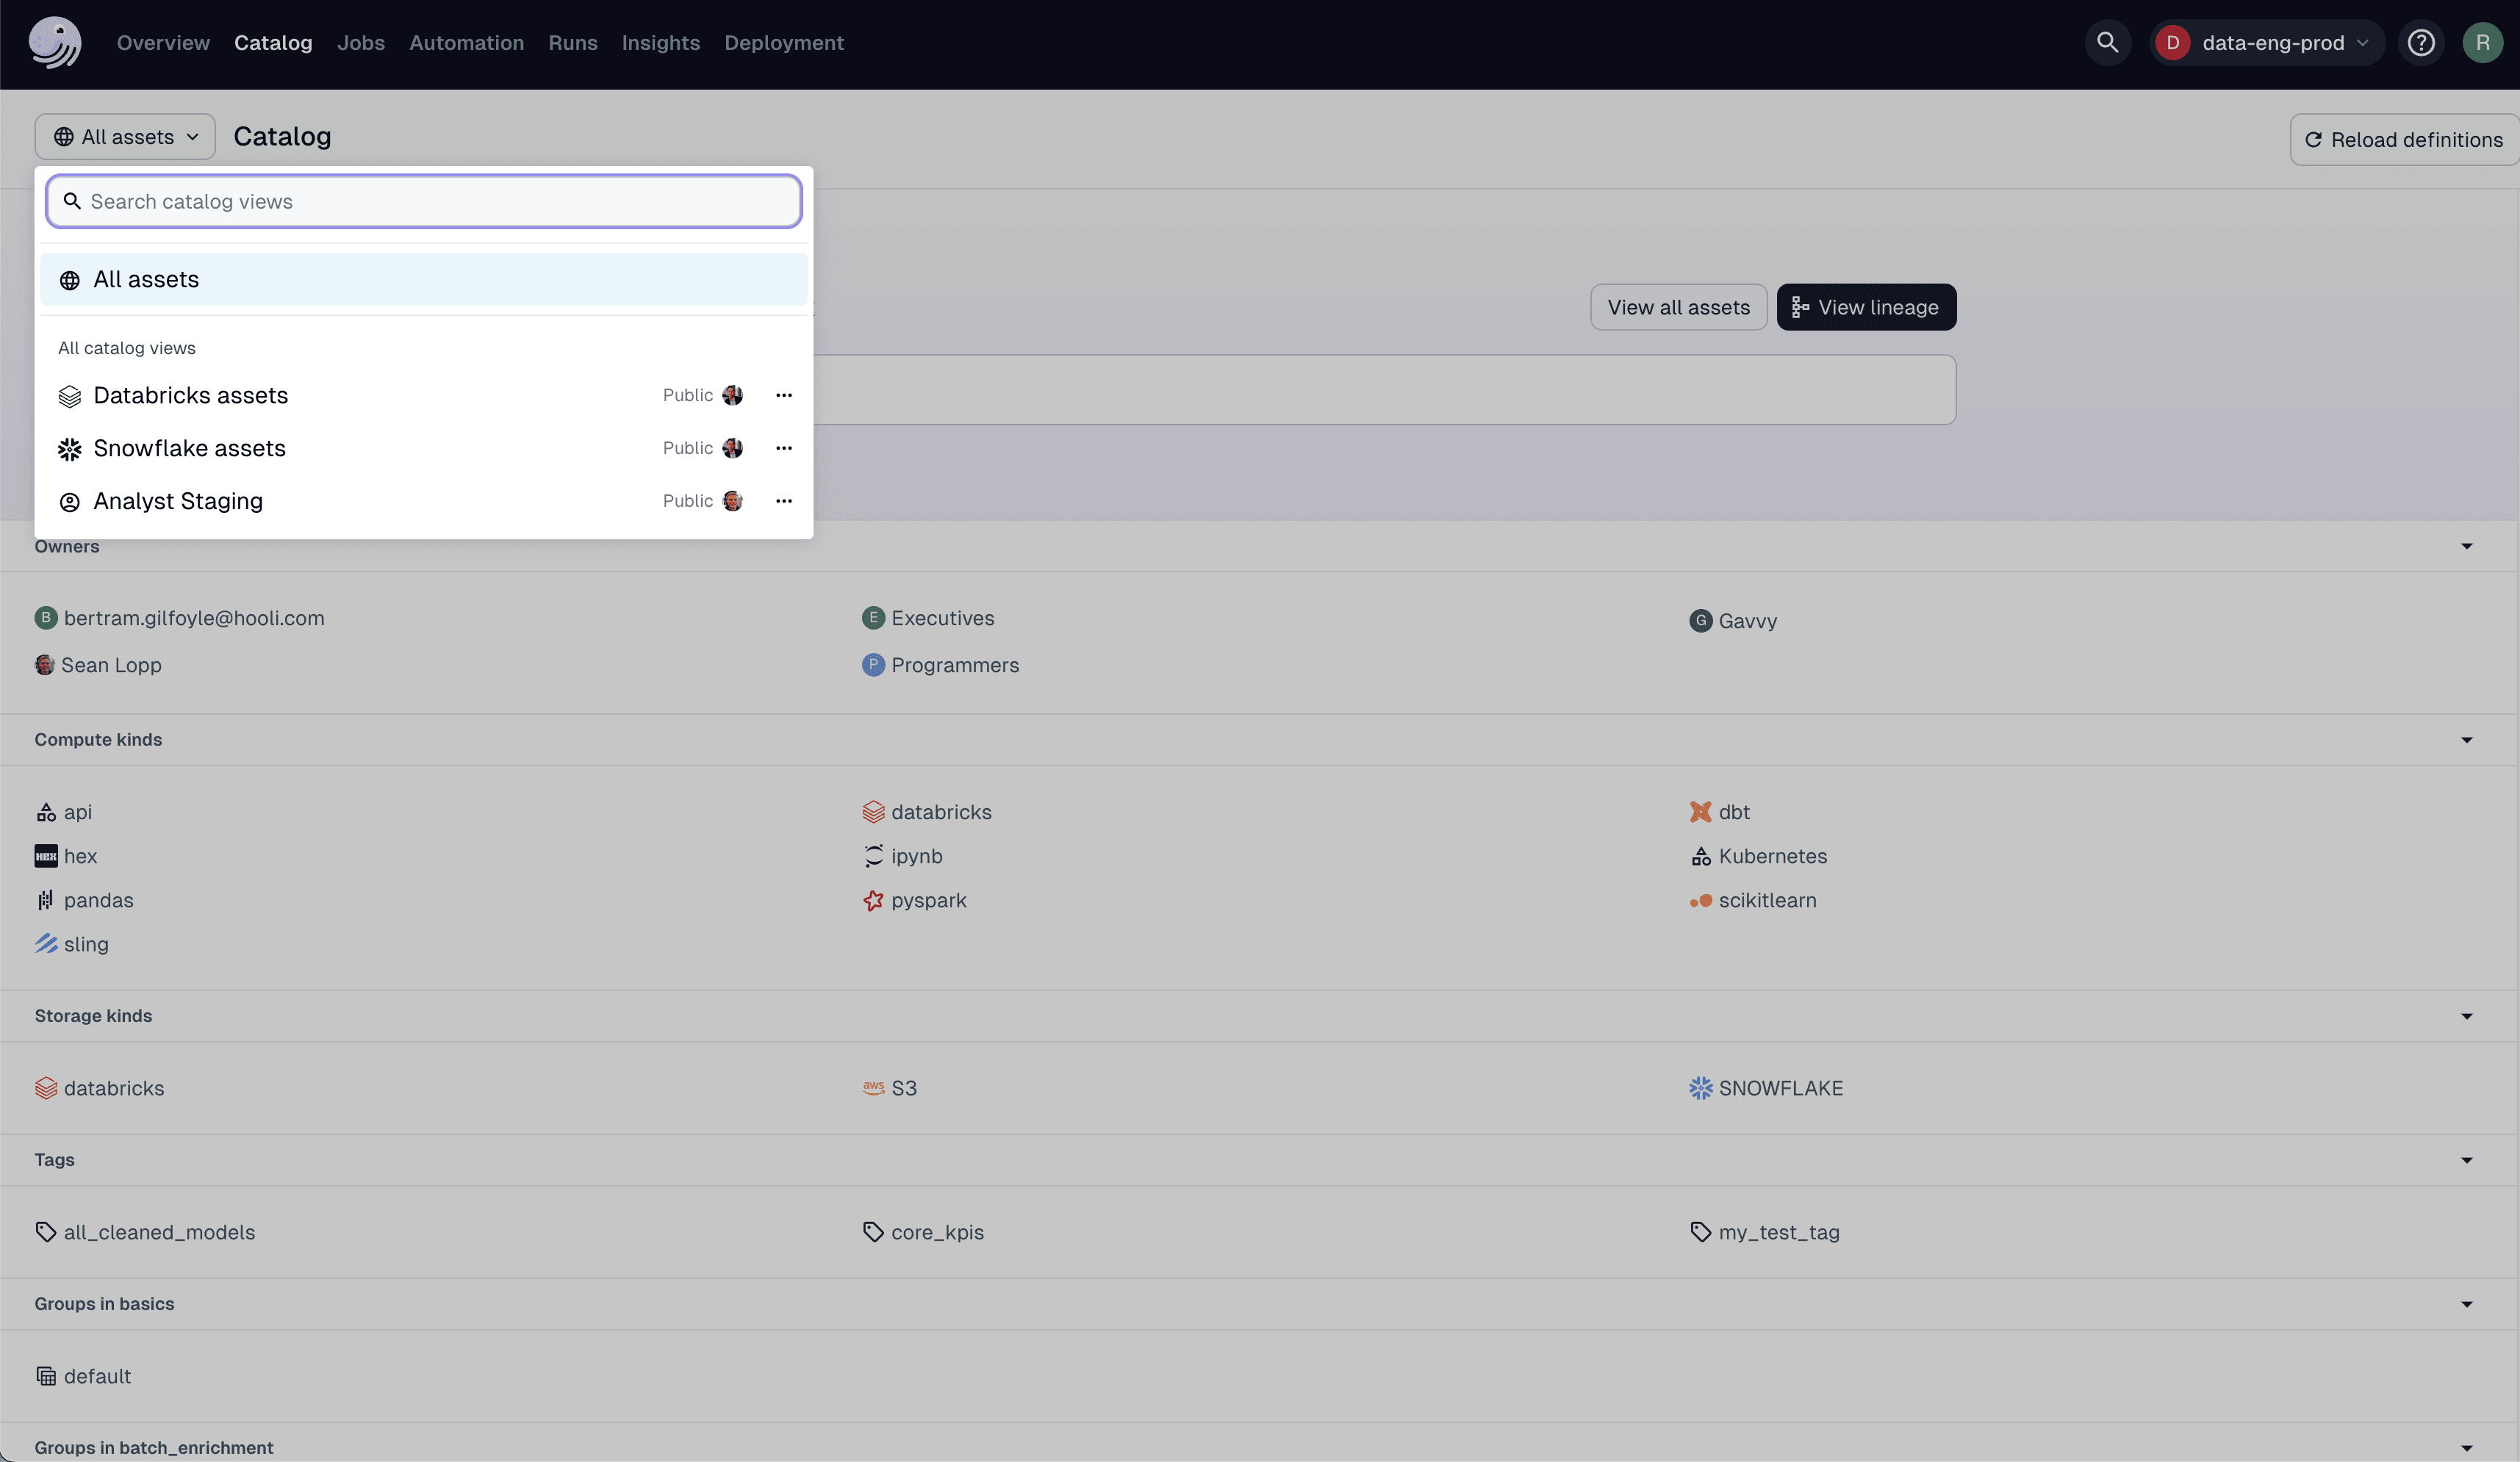Click the Reload definitions button
The width and height of the screenshot is (2520, 1462).
click(2404, 139)
